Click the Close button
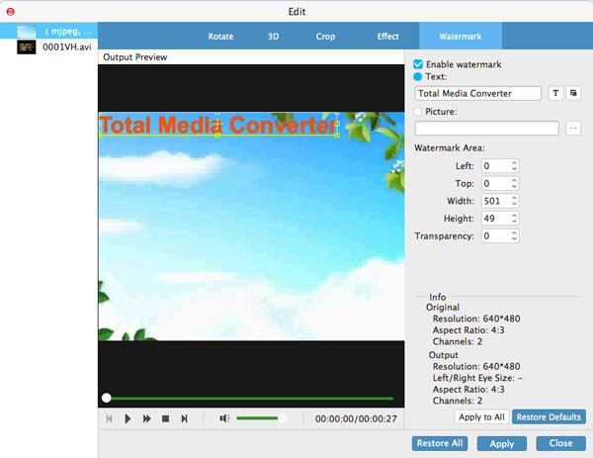This screenshot has height=458, width=593. click(x=560, y=443)
